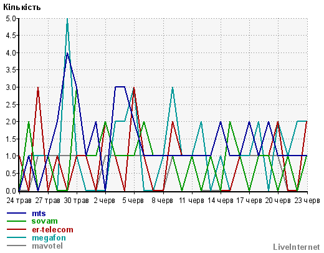Click the 1.0 y-axis value

click(x=11, y=156)
